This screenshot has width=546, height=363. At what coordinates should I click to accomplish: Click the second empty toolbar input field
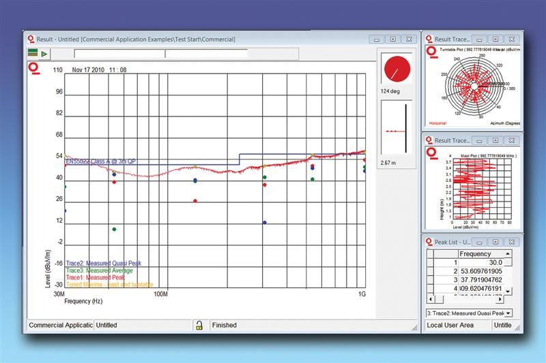tap(207, 54)
